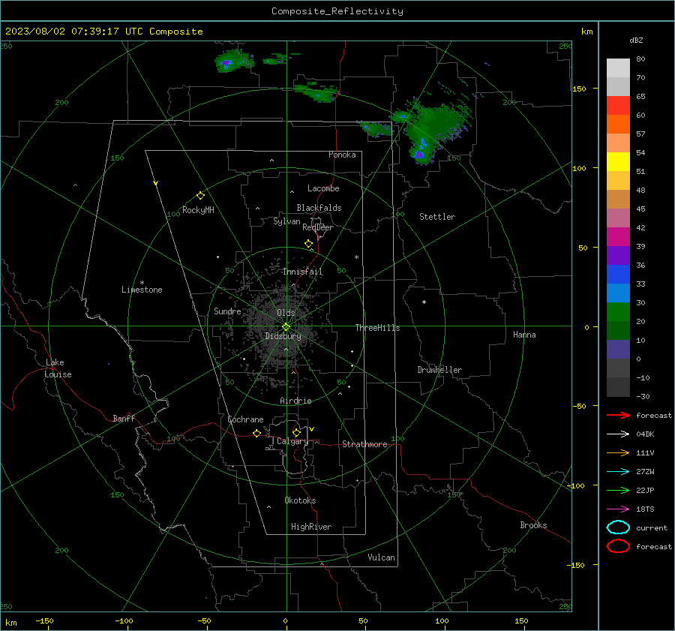Select the bright yellow 54 dBZ swatch

(618, 162)
